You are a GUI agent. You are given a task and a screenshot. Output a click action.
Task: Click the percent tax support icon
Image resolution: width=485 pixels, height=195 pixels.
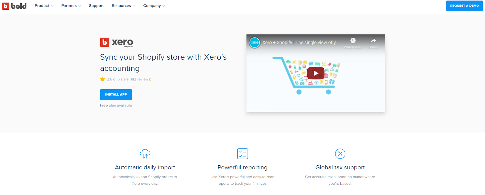point(340,154)
